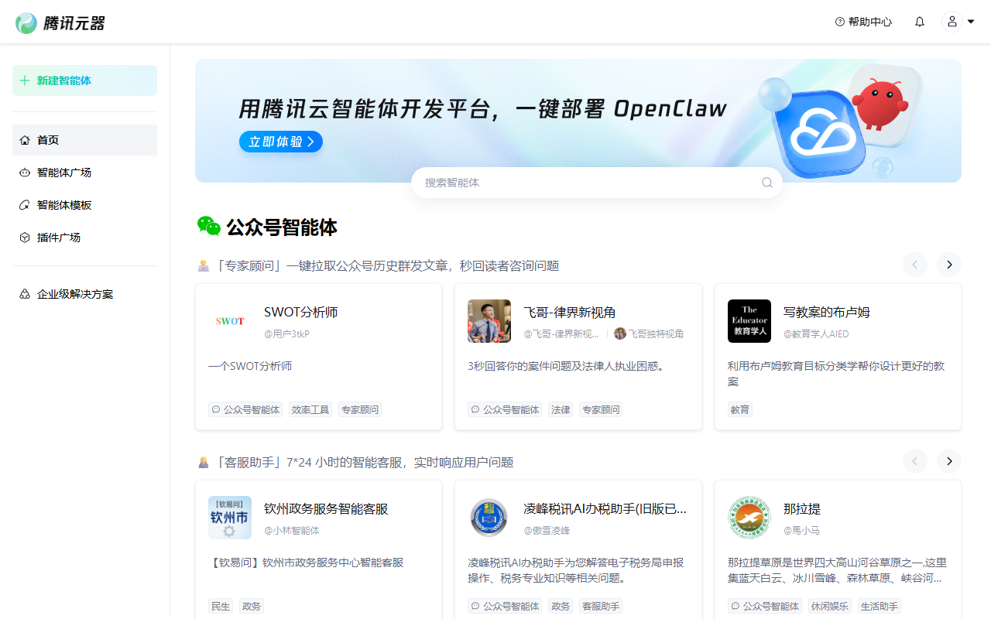Open 智能体模板 in the sidebar
The height and width of the screenshot is (619, 991).
click(84, 205)
